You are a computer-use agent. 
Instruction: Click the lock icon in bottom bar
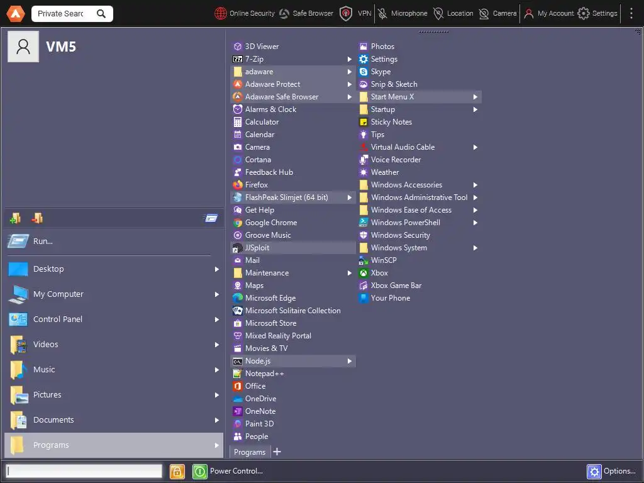pyautogui.click(x=177, y=471)
